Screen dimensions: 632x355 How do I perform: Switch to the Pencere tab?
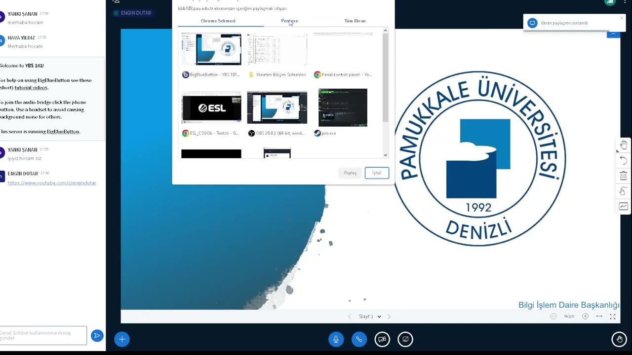(x=290, y=21)
